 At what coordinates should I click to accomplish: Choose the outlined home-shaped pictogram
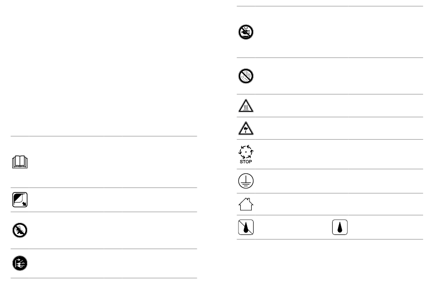246,204
